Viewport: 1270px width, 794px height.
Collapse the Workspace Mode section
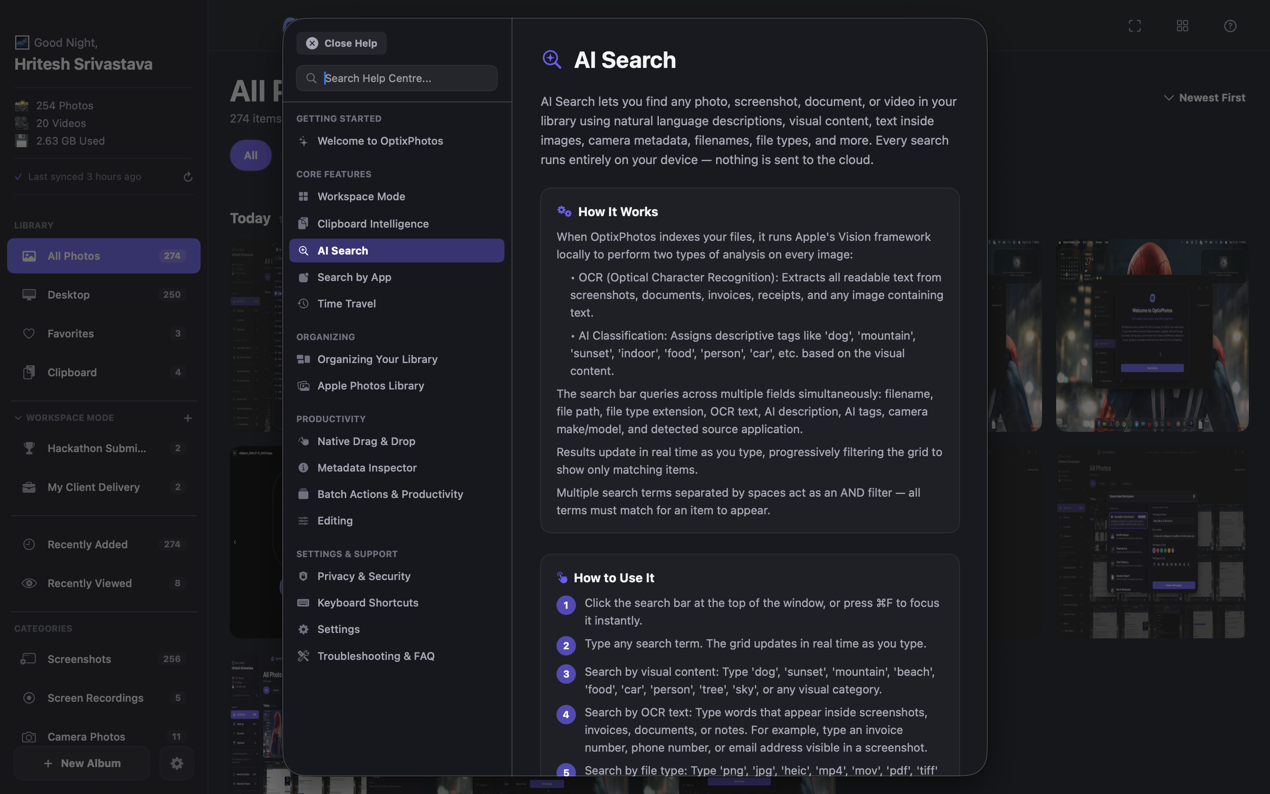pos(18,418)
